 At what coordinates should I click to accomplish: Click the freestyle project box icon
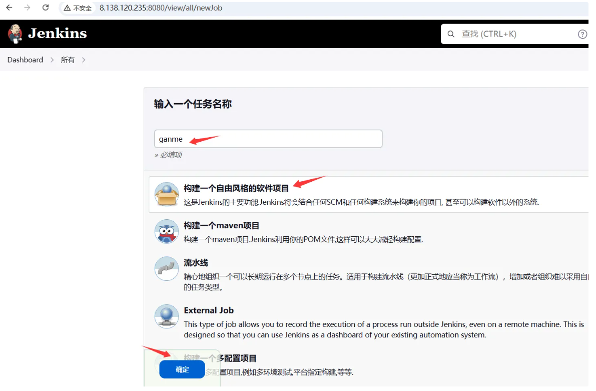(x=167, y=194)
